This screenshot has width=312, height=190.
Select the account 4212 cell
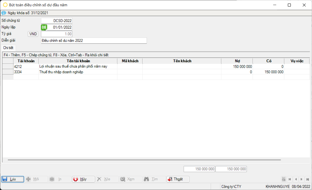[x=26, y=67]
